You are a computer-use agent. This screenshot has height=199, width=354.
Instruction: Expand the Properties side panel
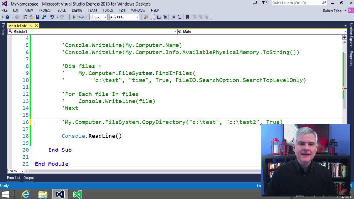point(351,58)
